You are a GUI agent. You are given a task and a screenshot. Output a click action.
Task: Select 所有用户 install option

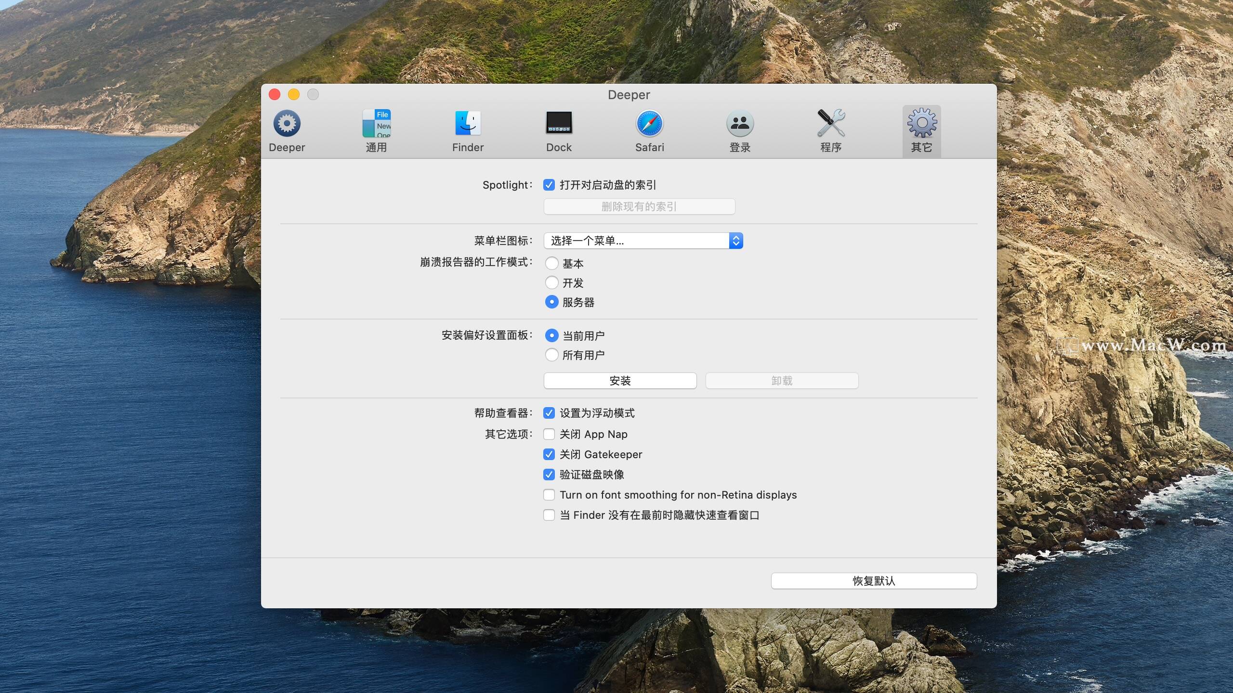552,355
